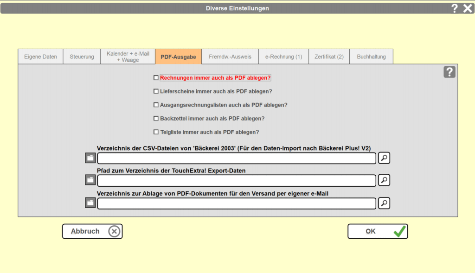Open the gray help icon in the panel
Screen dimensions: 475x273
click(x=449, y=72)
